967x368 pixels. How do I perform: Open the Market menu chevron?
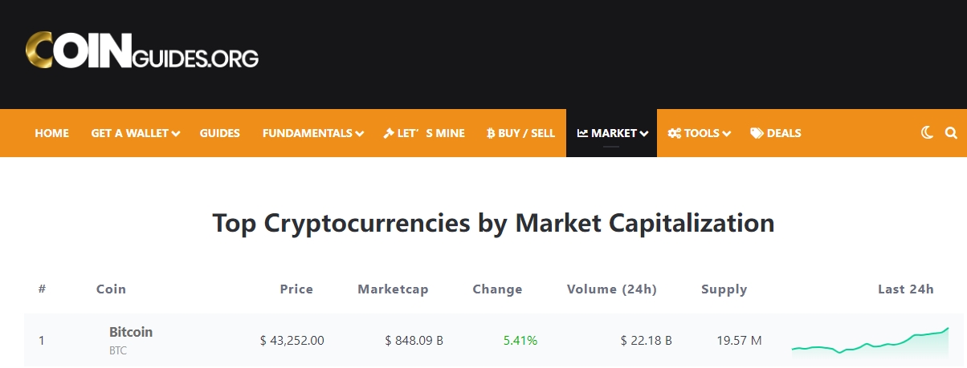pos(643,134)
